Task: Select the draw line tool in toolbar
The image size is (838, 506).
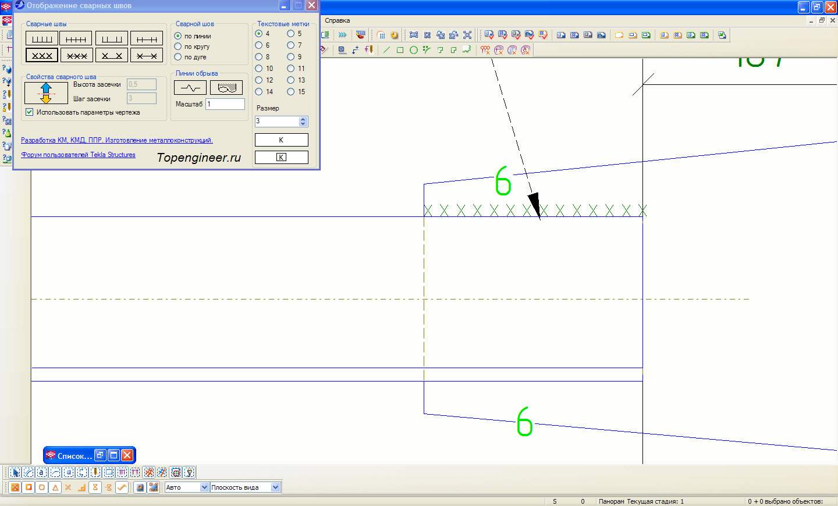Action: click(x=386, y=50)
